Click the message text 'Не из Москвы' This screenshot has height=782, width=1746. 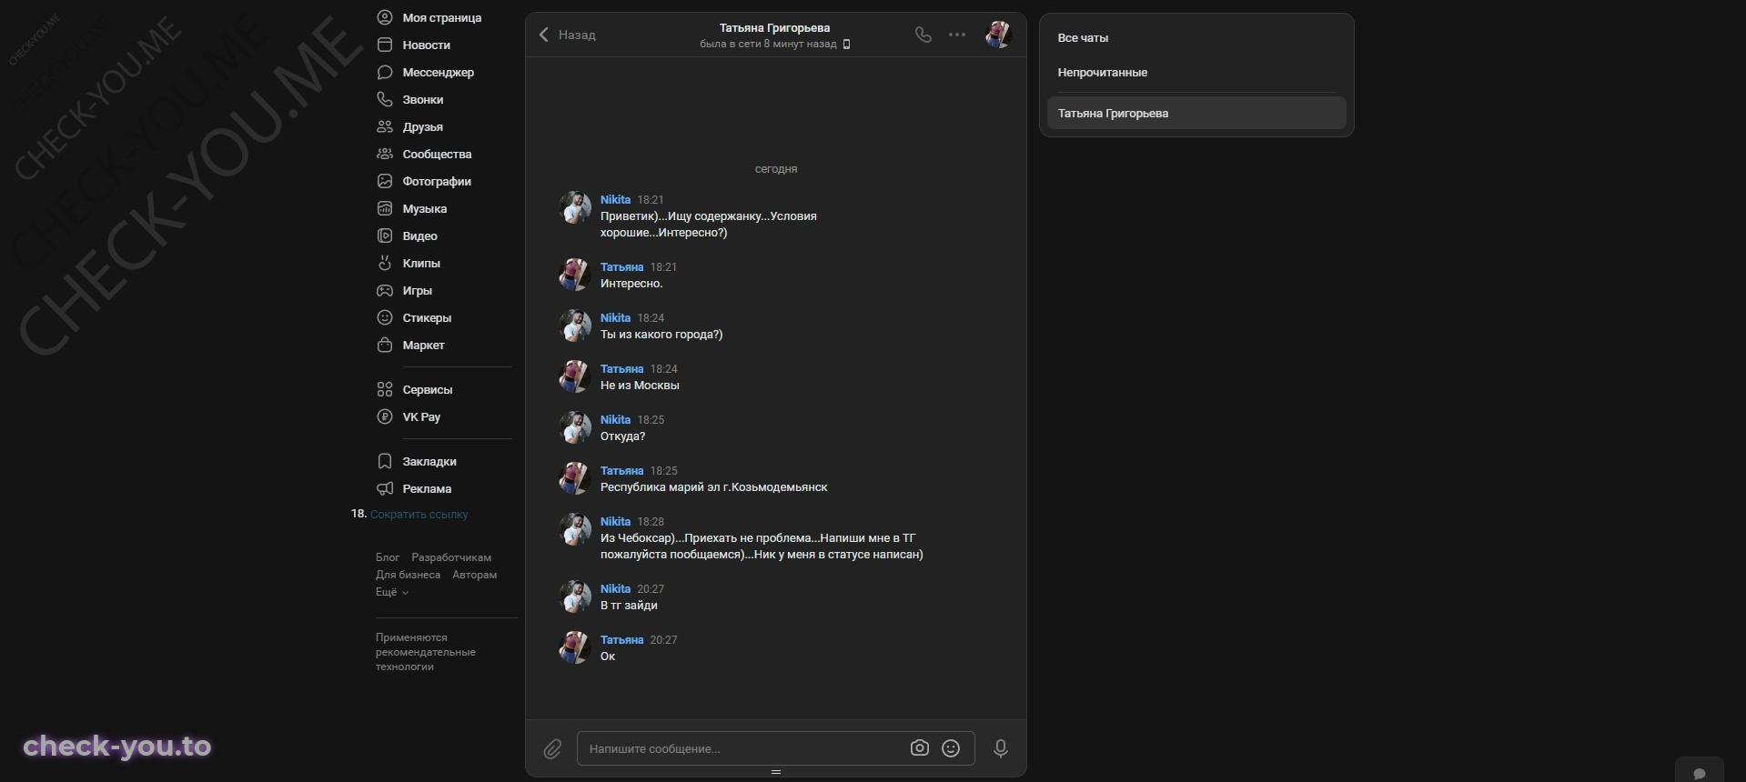640,385
